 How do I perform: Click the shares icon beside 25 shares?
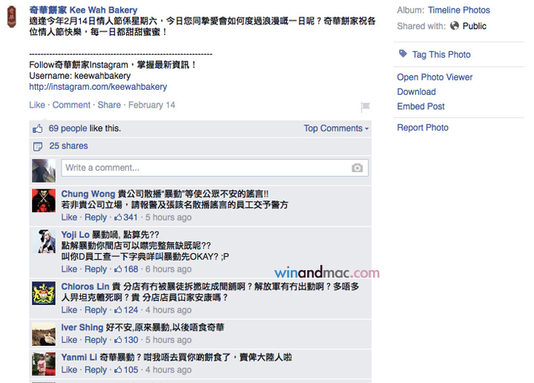(x=38, y=146)
